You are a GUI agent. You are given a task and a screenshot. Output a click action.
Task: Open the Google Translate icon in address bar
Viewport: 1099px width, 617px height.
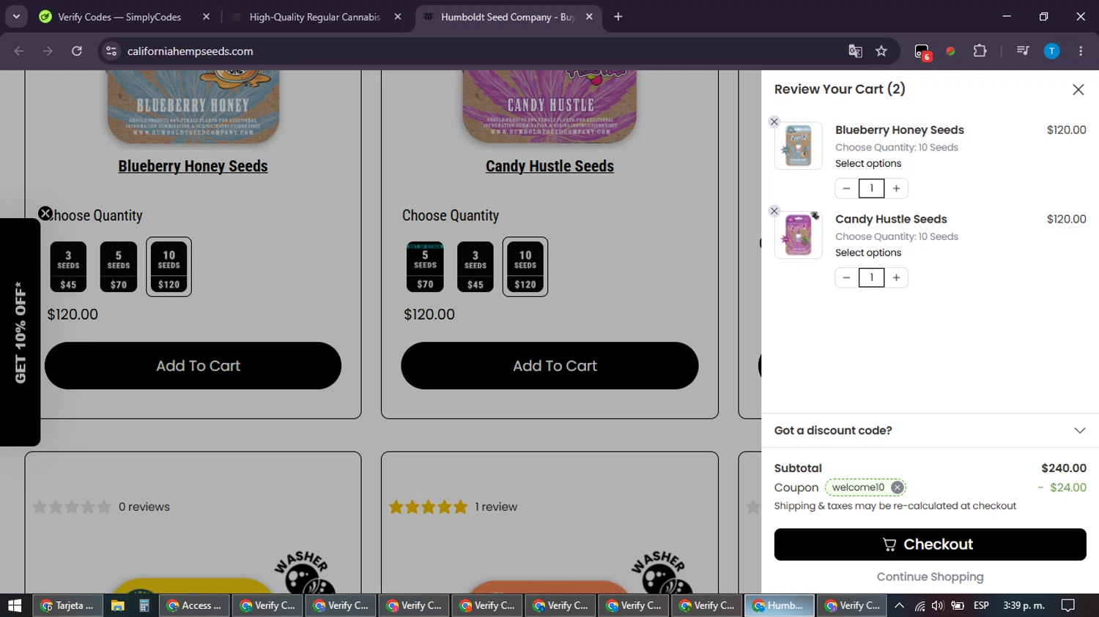(855, 51)
